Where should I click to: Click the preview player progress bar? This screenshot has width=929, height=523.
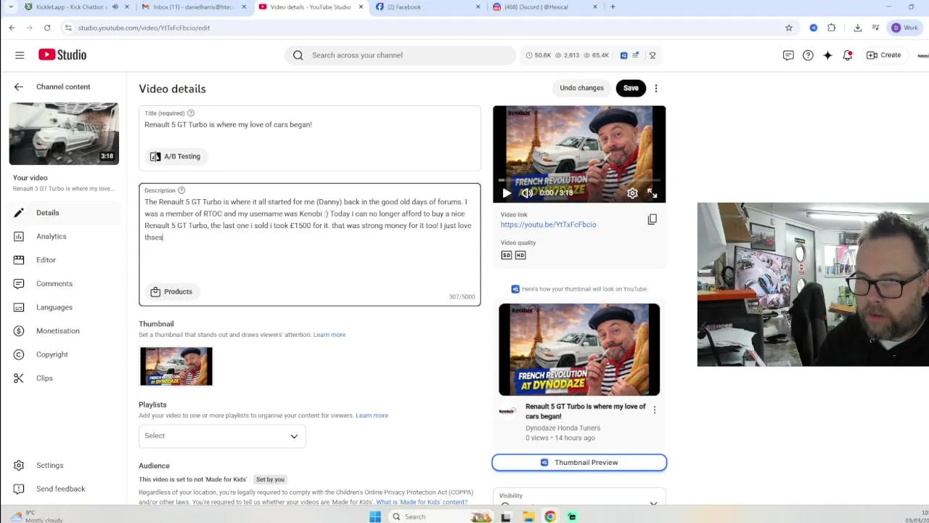579,181
